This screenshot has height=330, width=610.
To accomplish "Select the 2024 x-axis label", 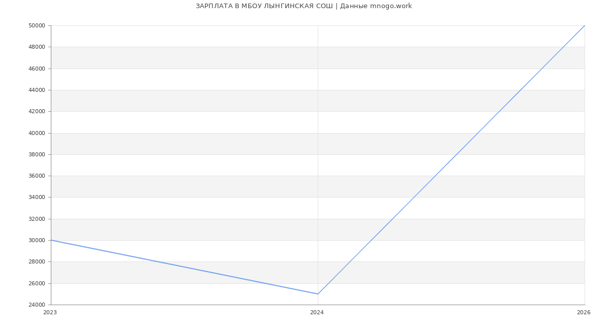I will (x=317, y=313).
